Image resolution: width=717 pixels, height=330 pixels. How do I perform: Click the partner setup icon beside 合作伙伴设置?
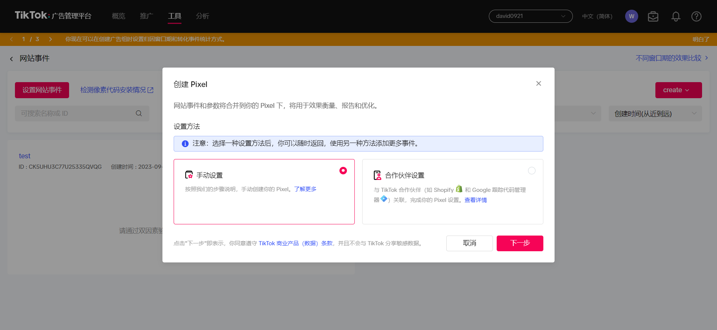click(378, 175)
